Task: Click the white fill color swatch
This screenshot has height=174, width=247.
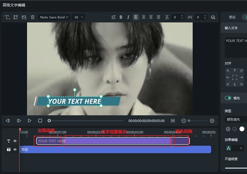Action: pos(242,129)
